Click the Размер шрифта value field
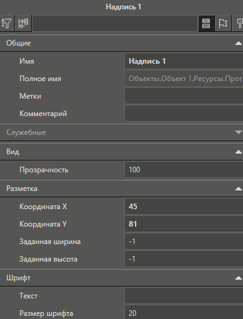This screenshot has width=243, height=319. pyautogui.click(x=184, y=313)
